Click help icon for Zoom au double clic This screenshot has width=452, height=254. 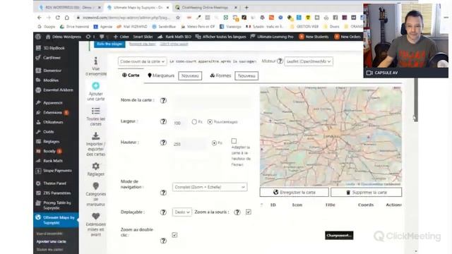coord(163,241)
